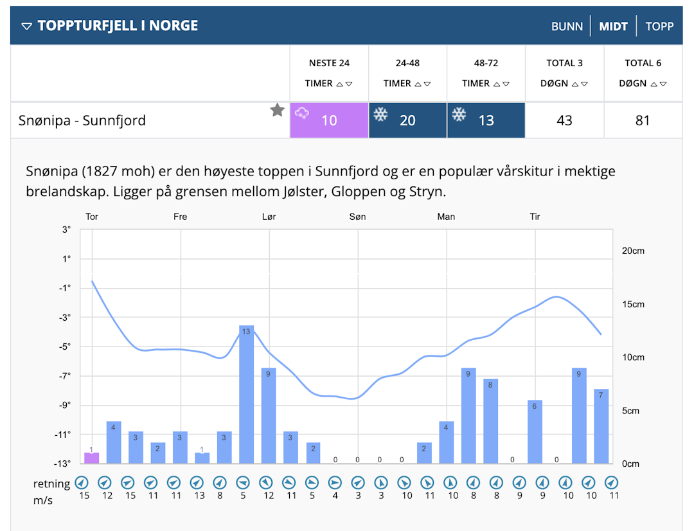Toggle the favorite star for Snønipa - Sunnfjord
Image resolution: width=694 pixels, height=531 pixels.
click(278, 110)
